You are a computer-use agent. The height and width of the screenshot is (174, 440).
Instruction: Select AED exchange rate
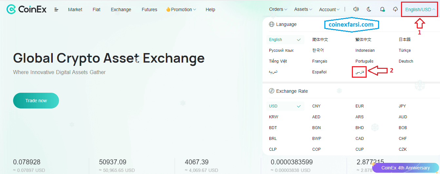[316, 117]
